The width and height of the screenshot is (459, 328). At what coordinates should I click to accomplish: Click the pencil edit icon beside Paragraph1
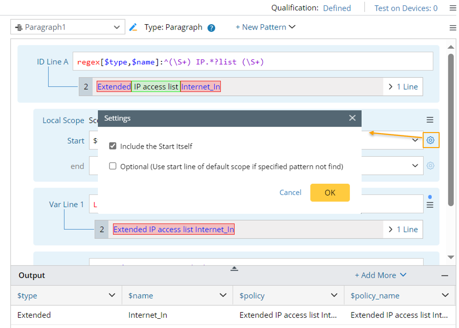tap(134, 27)
